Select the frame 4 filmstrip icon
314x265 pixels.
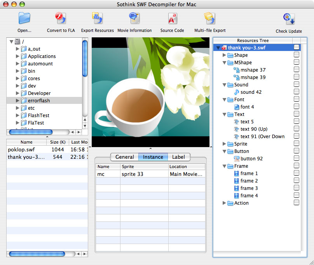pos(237,196)
